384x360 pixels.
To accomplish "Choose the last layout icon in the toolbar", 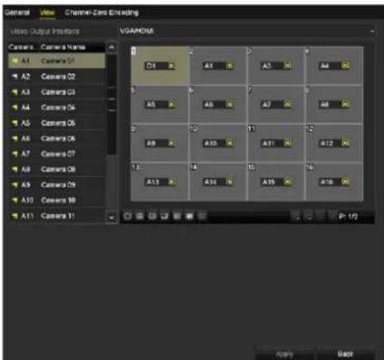I will coord(202,216).
